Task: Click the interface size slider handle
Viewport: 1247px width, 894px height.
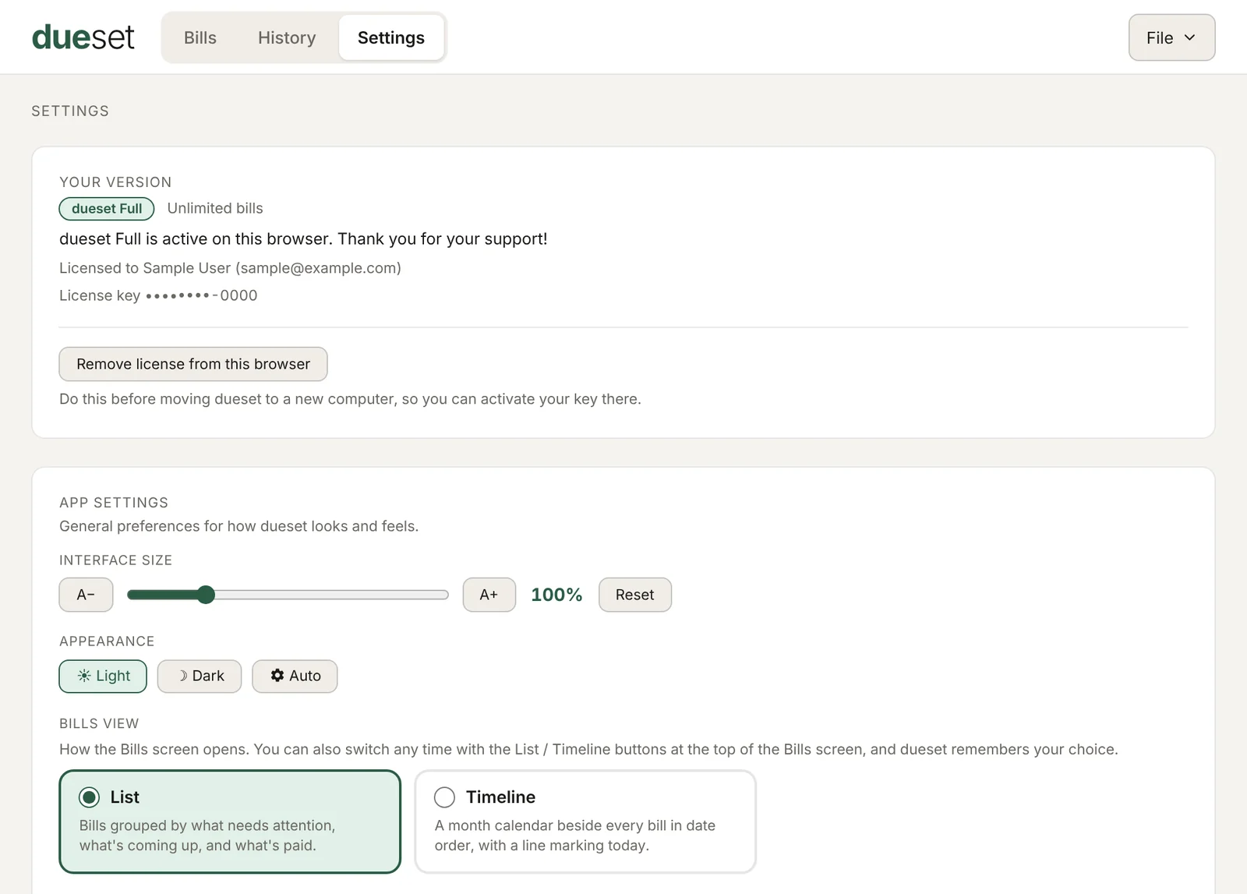Action: pos(206,595)
